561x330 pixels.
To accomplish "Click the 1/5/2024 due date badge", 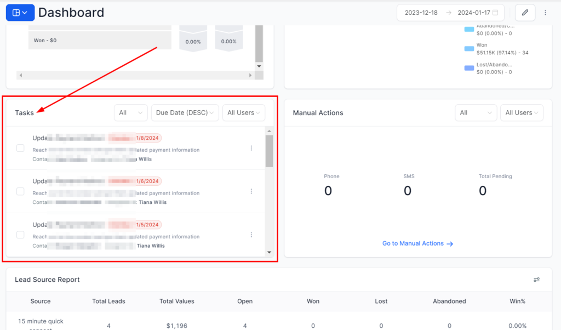I will [x=135, y=225].
